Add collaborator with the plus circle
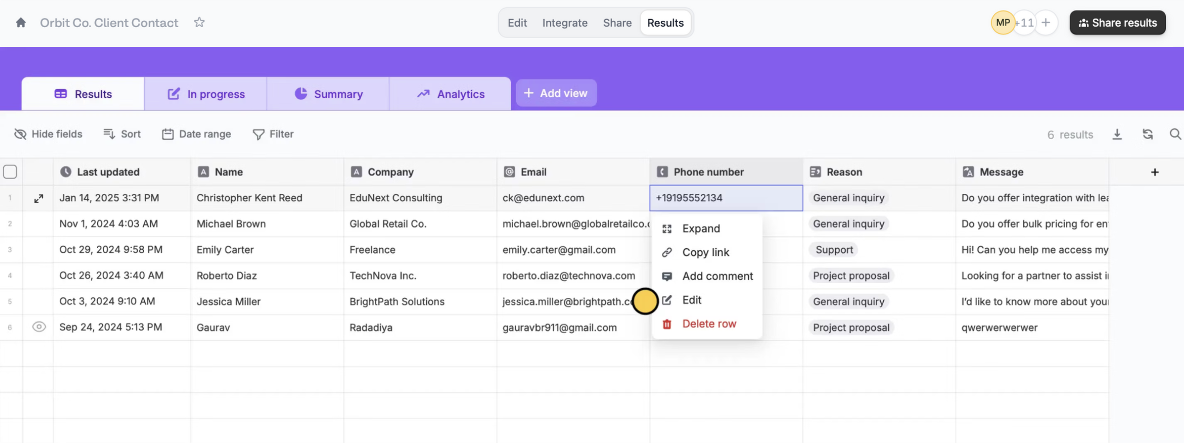Screen dimensions: 1184x443 pos(1046,23)
